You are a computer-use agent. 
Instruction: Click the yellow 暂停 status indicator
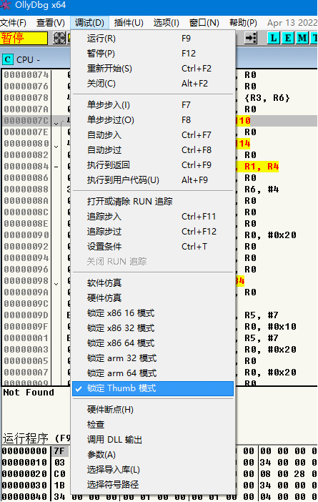[24, 38]
